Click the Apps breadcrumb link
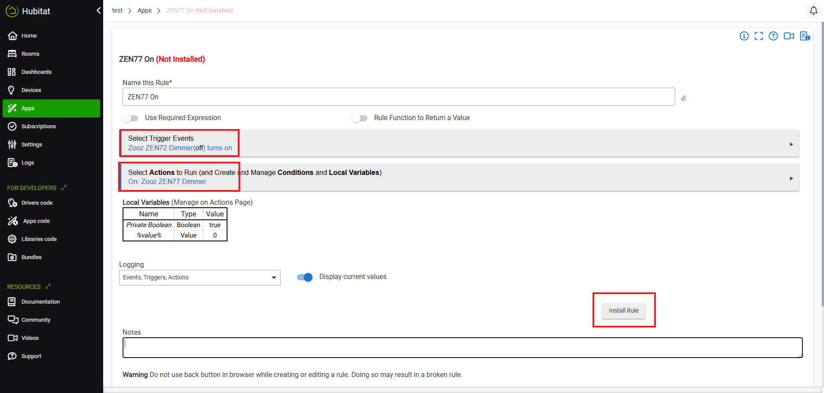Screen dimensions: 824x393 click(145, 10)
